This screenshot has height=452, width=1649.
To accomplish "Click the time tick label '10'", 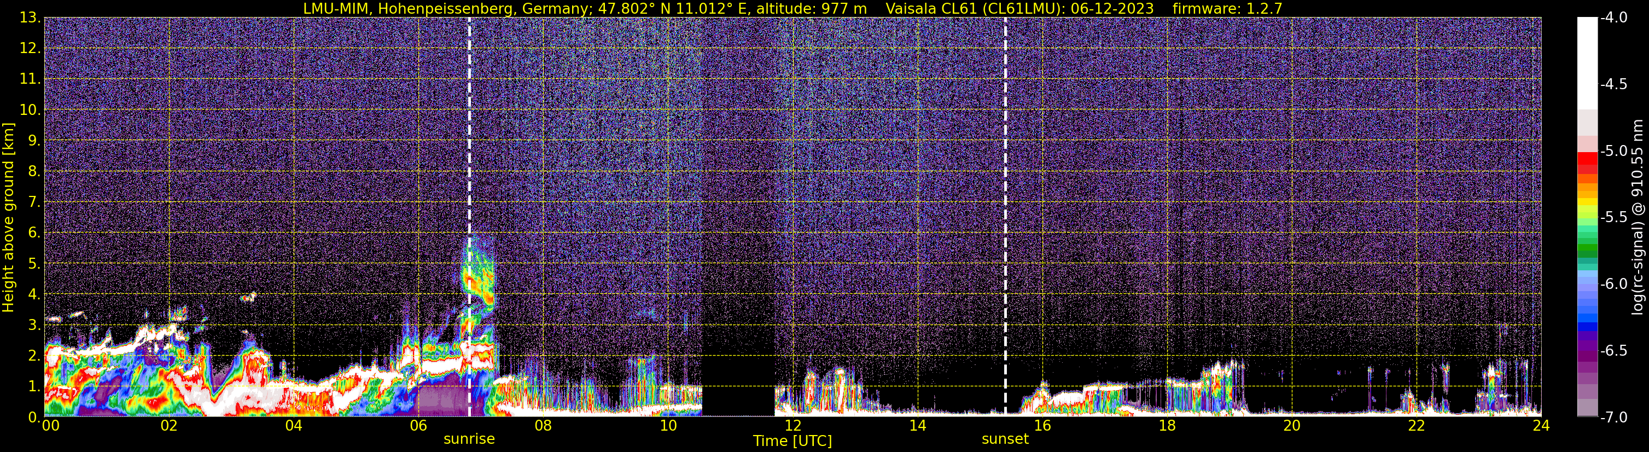I will [668, 426].
